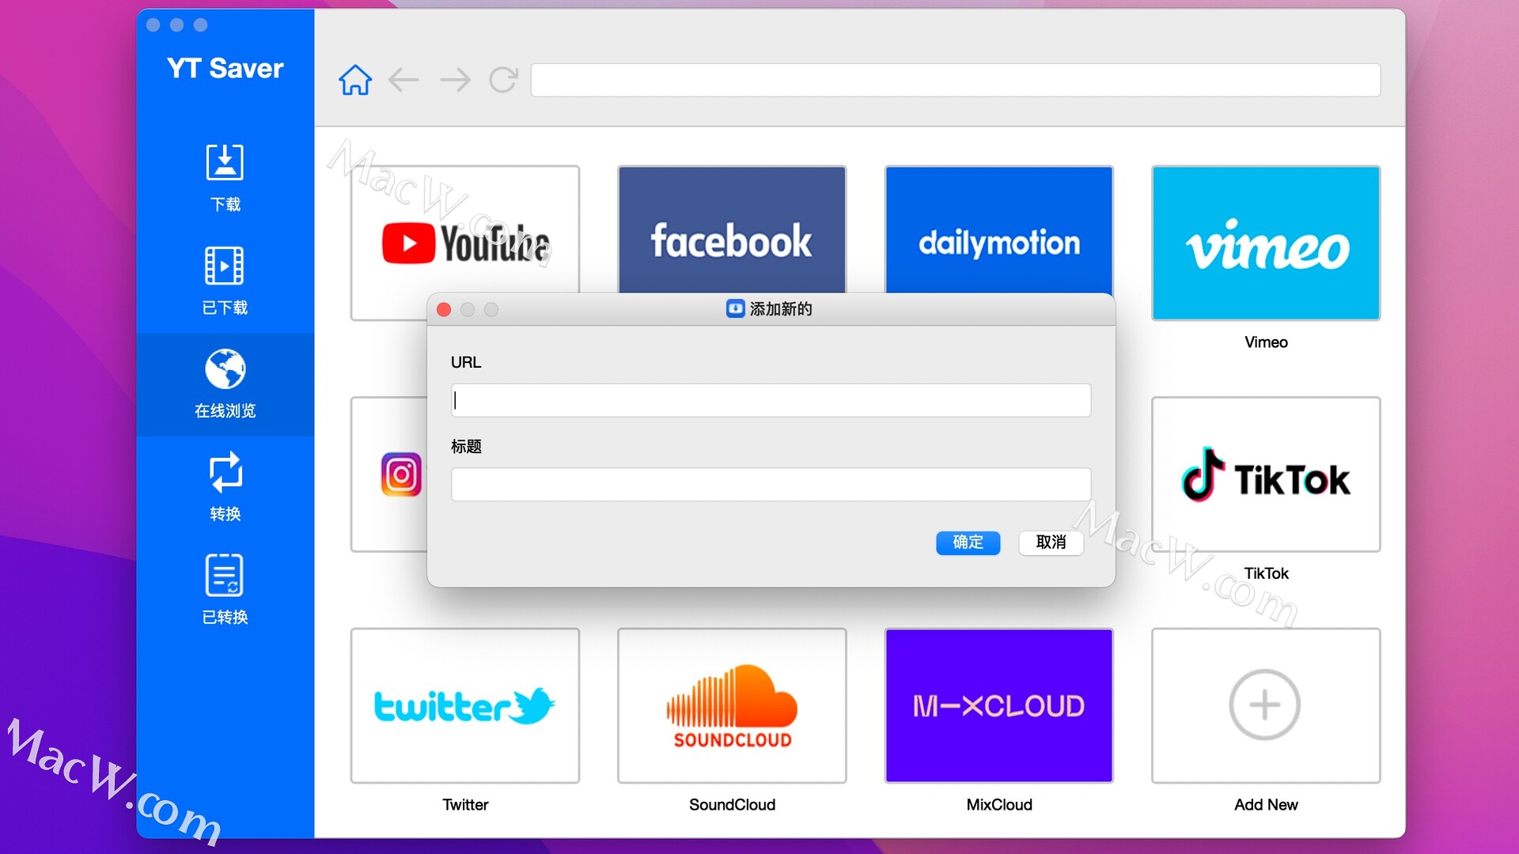Go to the browser home page icon

click(355, 80)
